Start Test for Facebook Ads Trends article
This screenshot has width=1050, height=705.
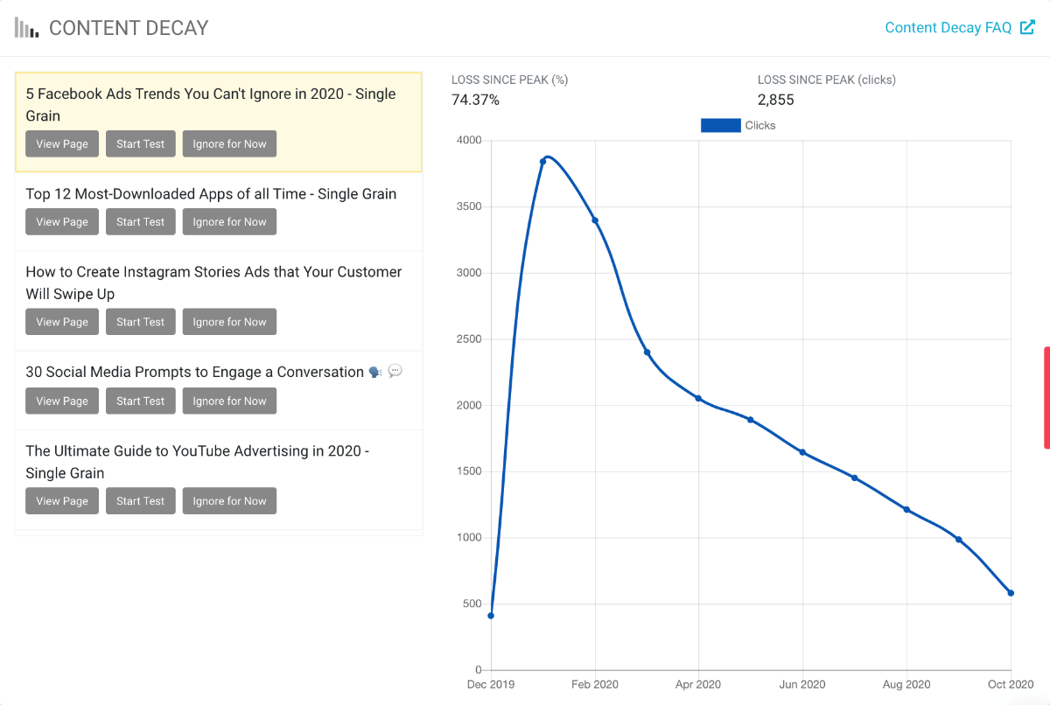(x=140, y=143)
